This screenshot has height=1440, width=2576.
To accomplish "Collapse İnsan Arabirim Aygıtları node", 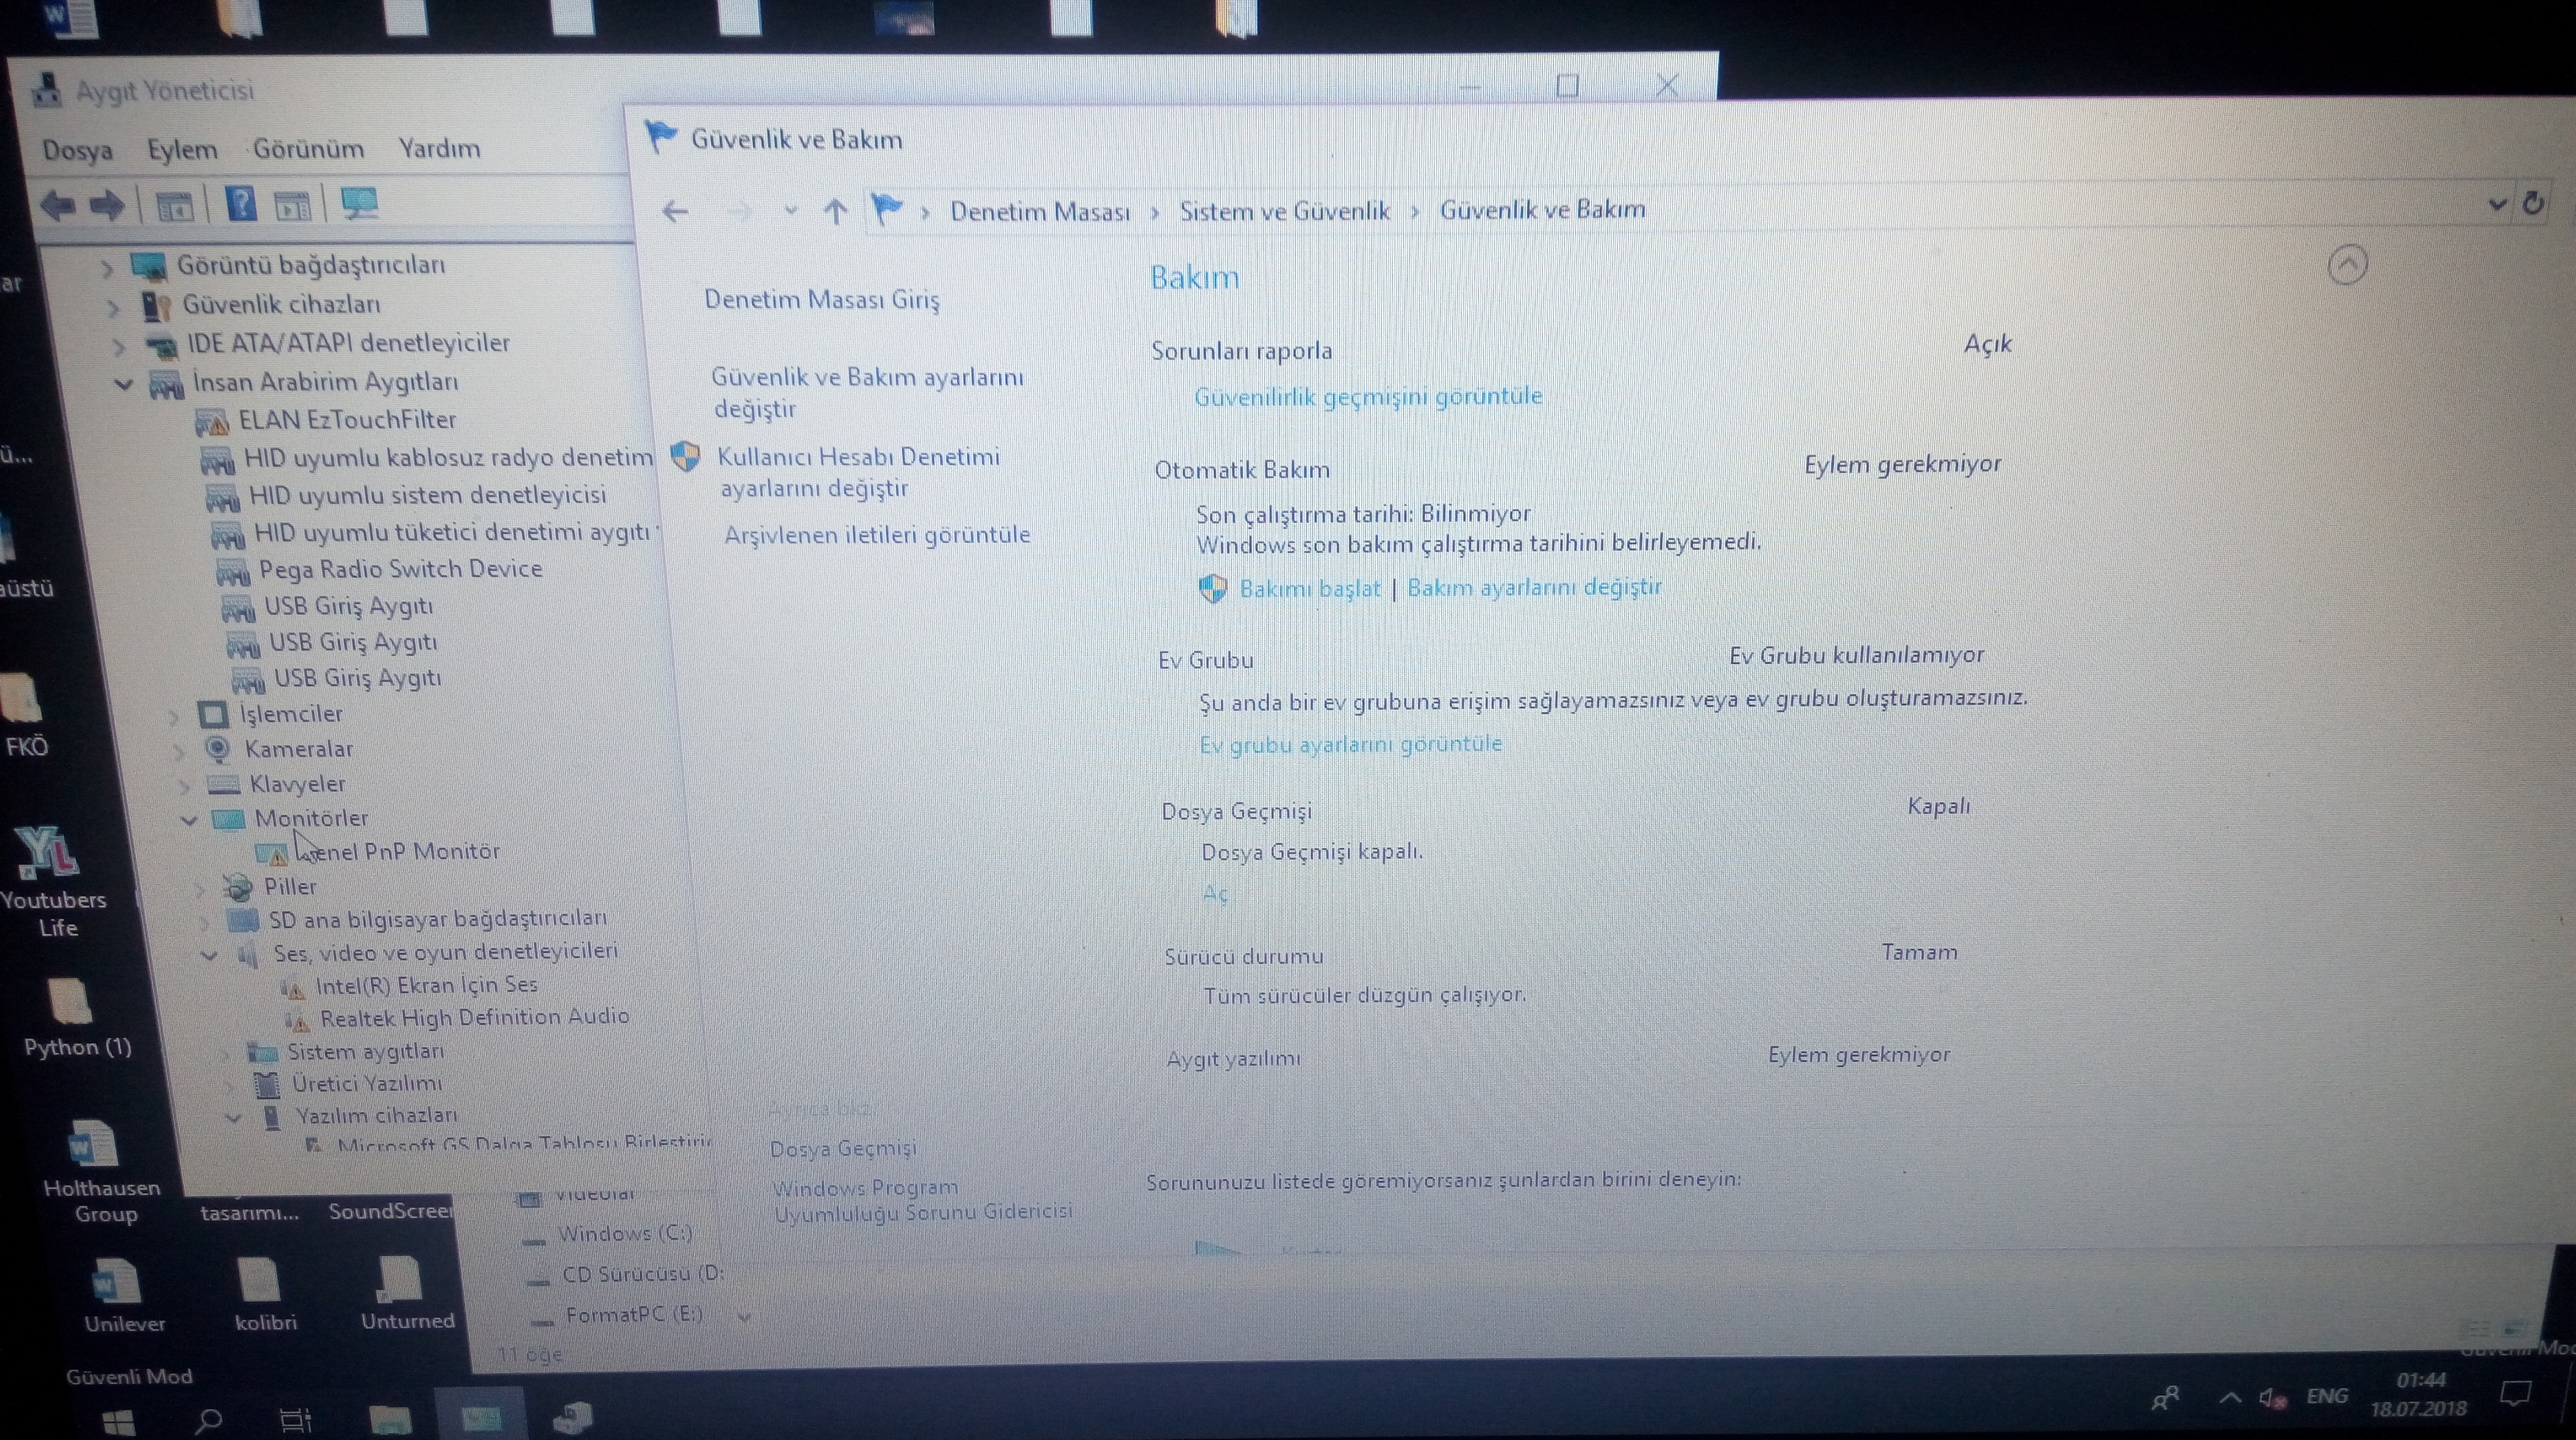I will point(124,384).
